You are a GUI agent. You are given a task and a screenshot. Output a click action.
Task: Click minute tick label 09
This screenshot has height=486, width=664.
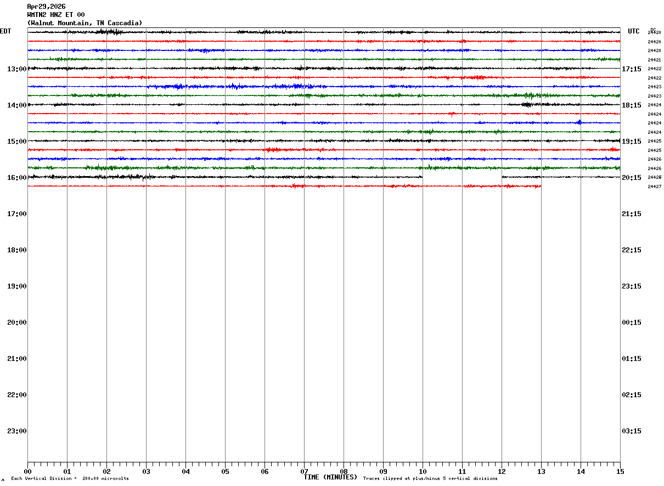pos(383,471)
